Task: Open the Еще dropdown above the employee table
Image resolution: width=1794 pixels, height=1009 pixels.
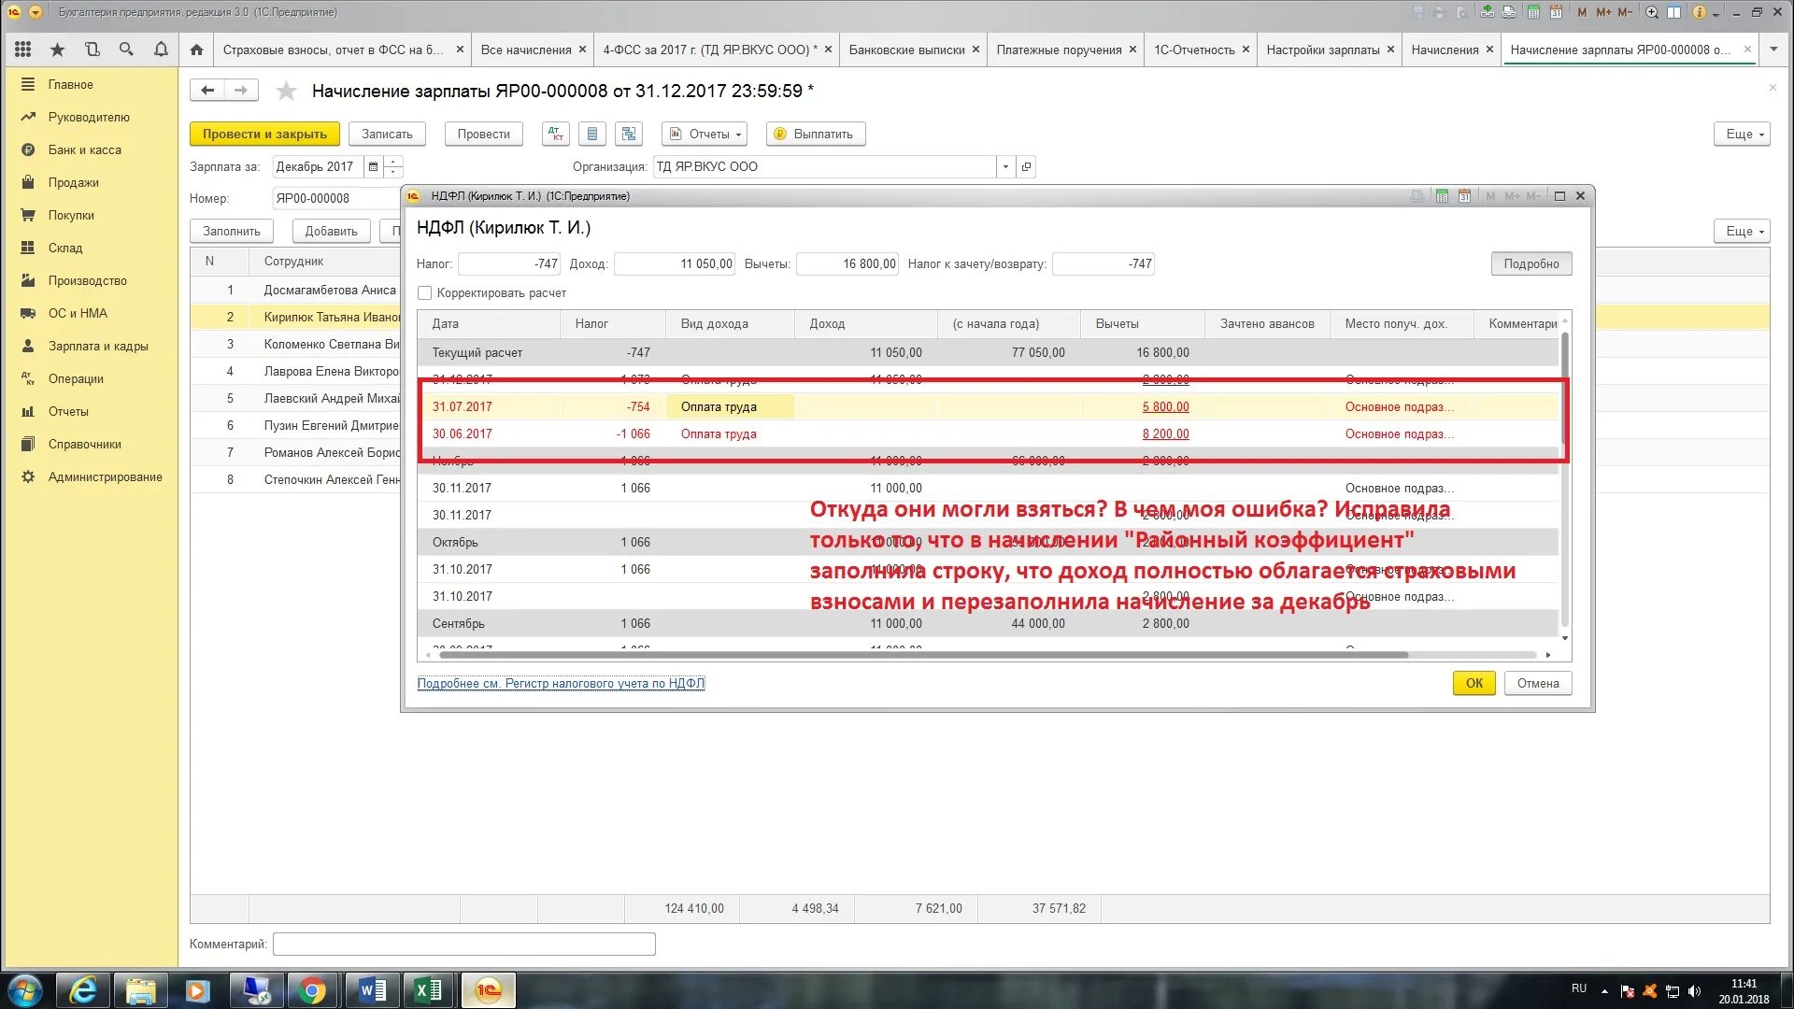Action: pos(1742,231)
